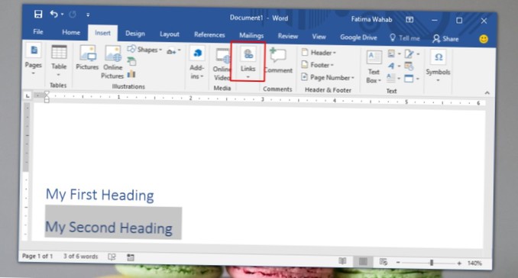Viewport: 518px width, 278px height.
Task: Open the 3 of 6 words count
Action: click(x=81, y=256)
